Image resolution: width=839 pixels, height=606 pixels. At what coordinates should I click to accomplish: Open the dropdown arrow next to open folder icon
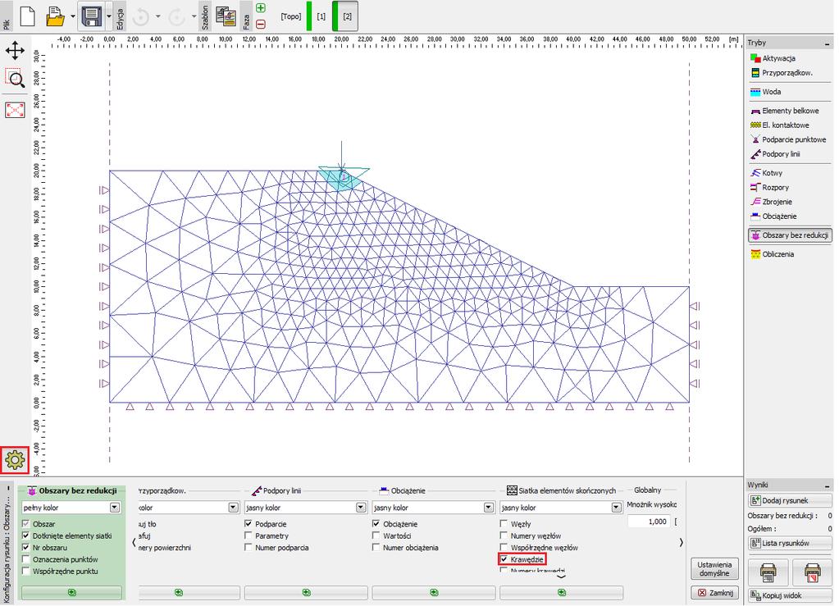click(x=73, y=16)
